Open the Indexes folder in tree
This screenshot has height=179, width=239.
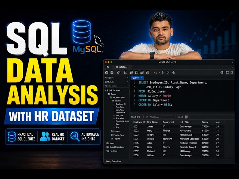115,131
